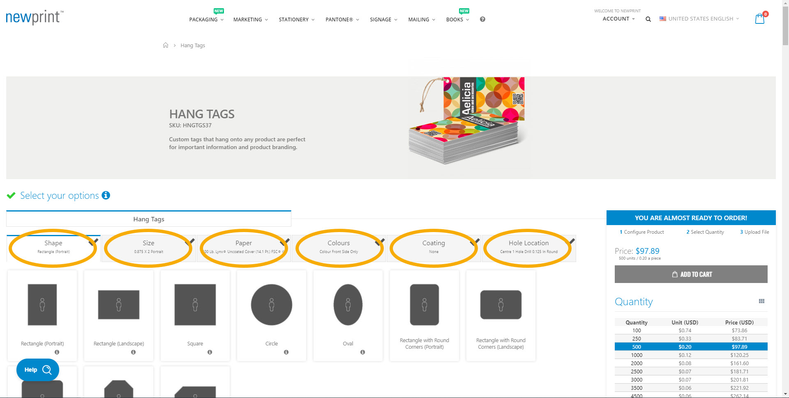Select quantity row 2500
This screenshot has height=398, width=789.
click(x=691, y=371)
